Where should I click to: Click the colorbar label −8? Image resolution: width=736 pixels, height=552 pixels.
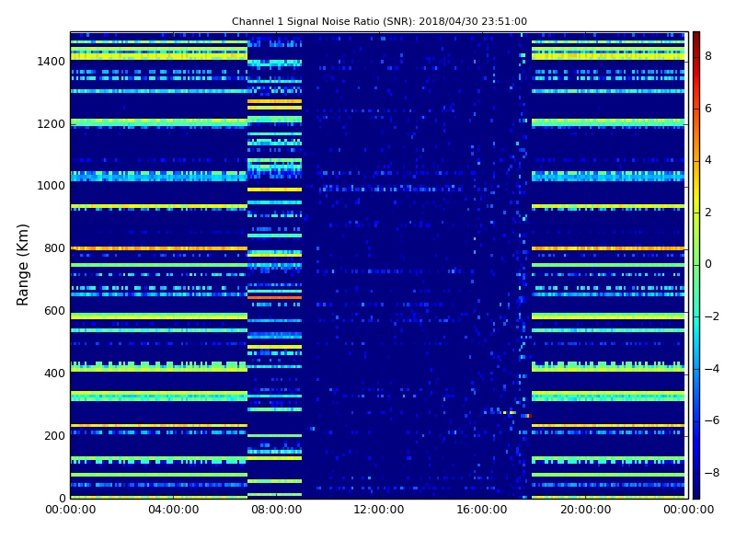[x=712, y=473]
